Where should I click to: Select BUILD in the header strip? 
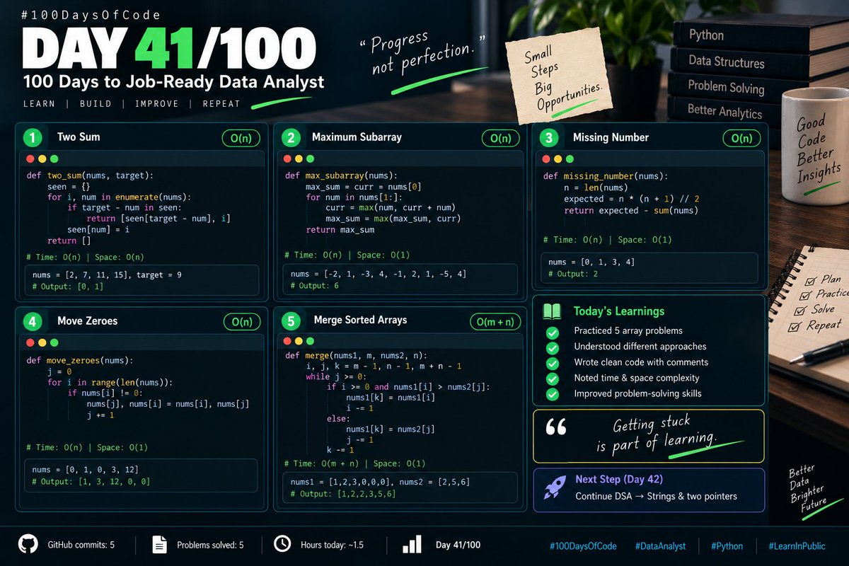click(96, 104)
